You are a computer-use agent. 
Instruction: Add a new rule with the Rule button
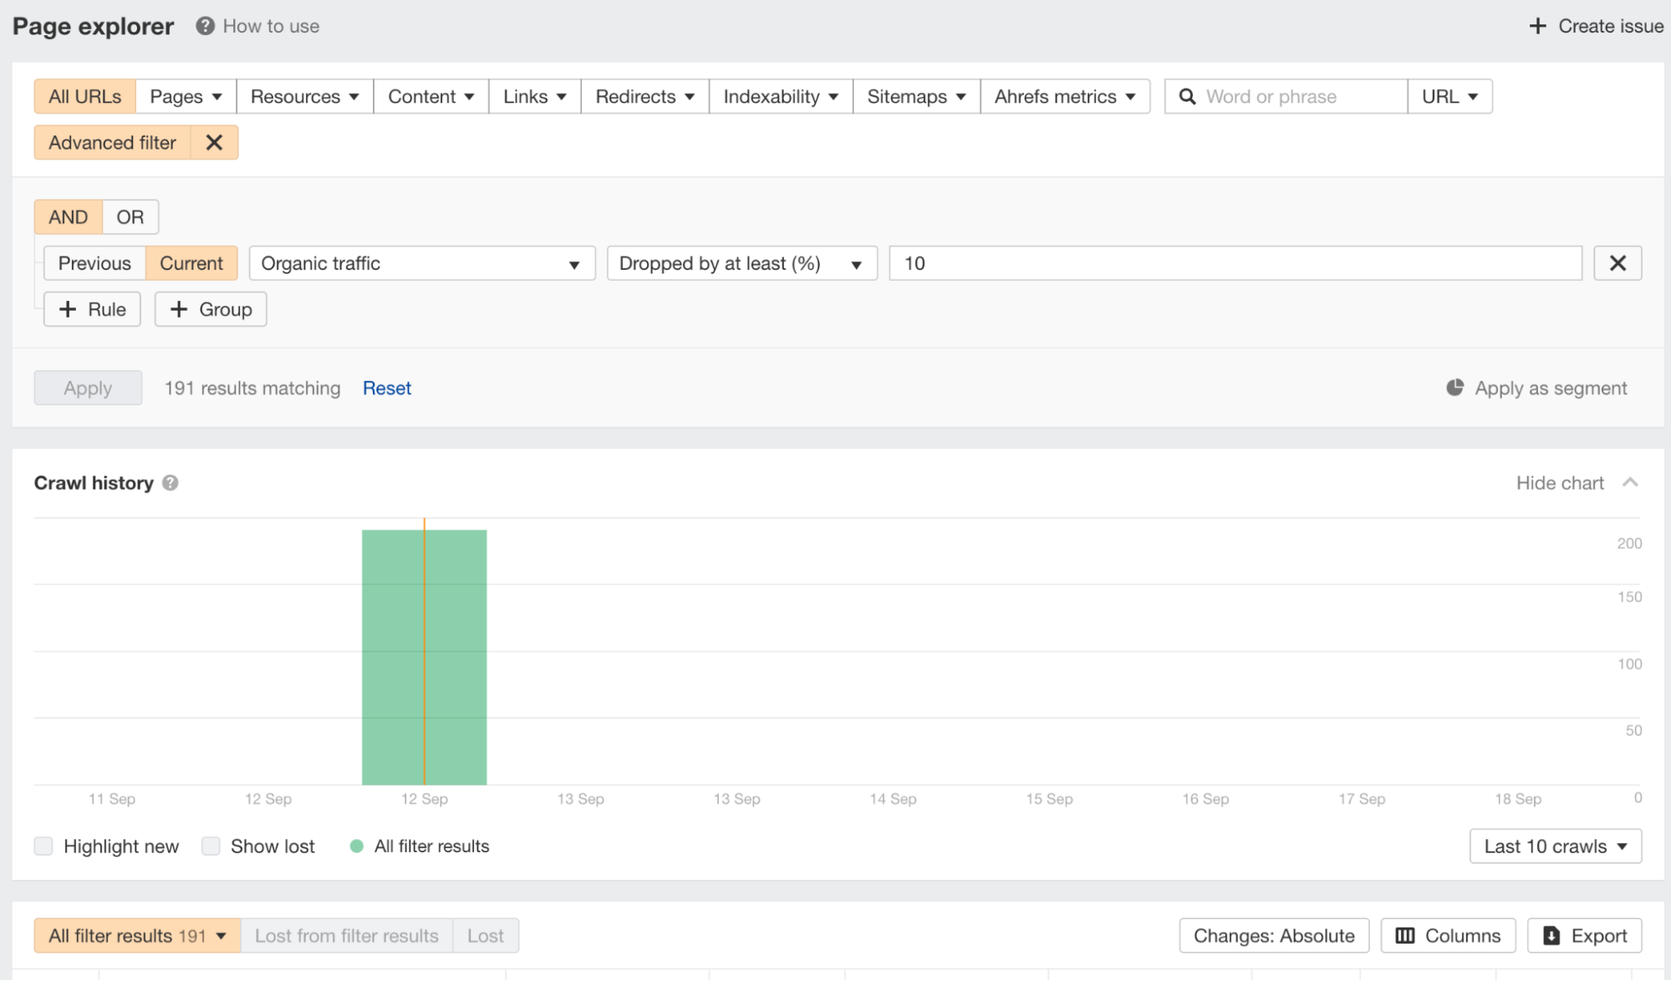[91, 309]
